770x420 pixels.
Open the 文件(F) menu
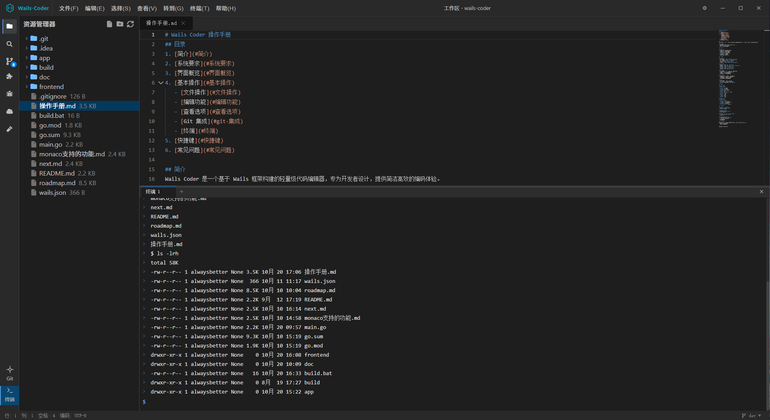(69, 8)
